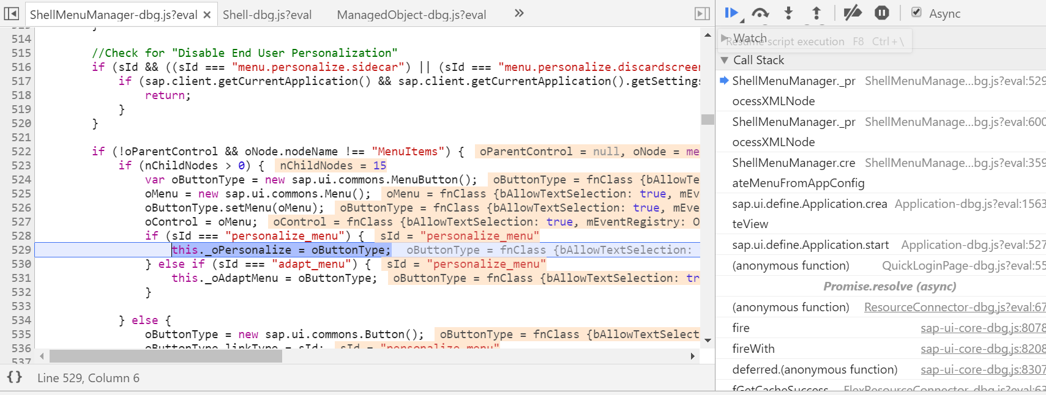This screenshot has height=395, width=1046.
Task: Close the ShellMenuManager-dbg.js tab
Action: click(x=207, y=15)
